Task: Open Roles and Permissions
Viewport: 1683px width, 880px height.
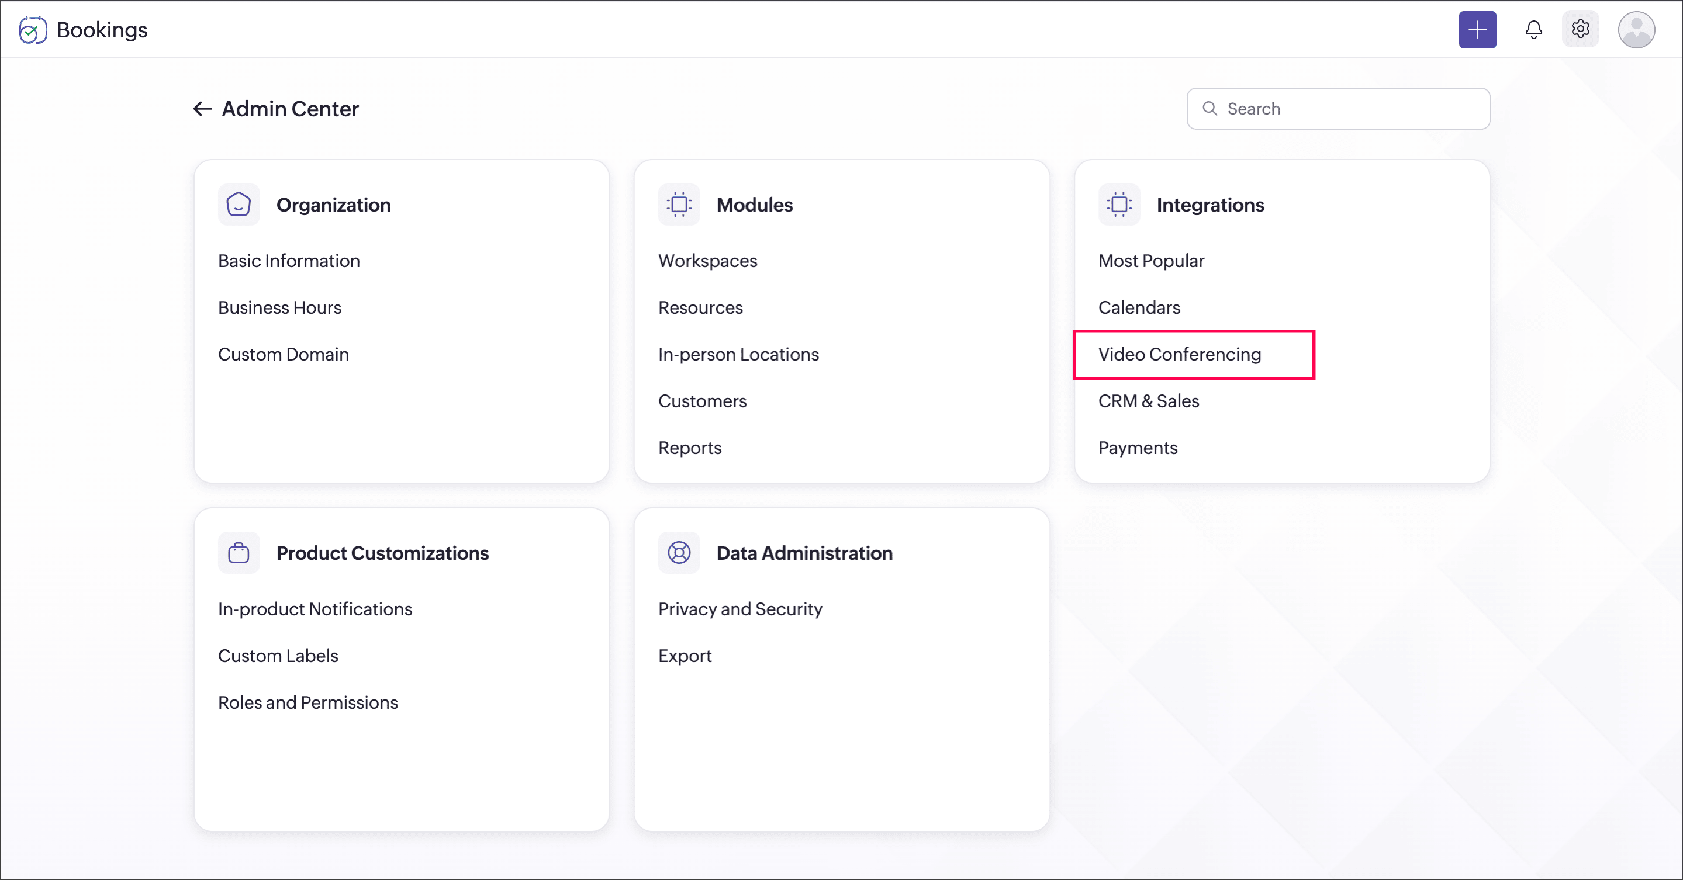Action: pos(307,702)
